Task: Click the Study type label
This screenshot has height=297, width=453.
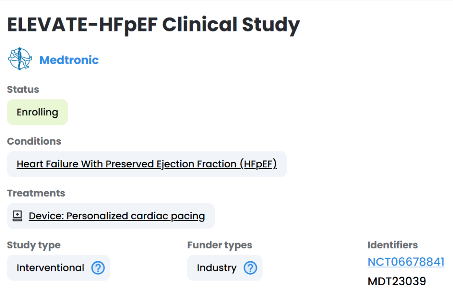Action: pyautogui.click(x=34, y=245)
